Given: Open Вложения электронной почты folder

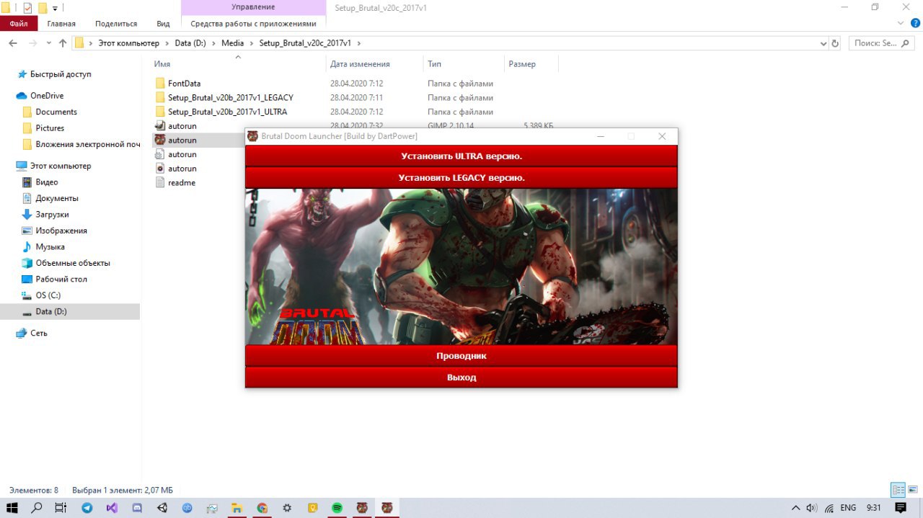Looking at the screenshot, I should pos(88,144).
